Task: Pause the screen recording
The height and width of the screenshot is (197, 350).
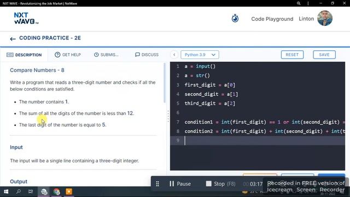Action: pos(180,184)
